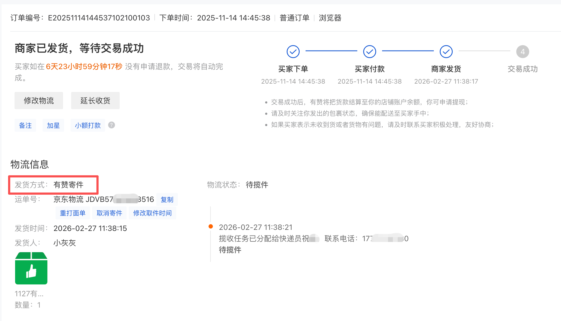
Task: Click the 买家下单 step checkmark icon
Action: [x=293, y=52]
